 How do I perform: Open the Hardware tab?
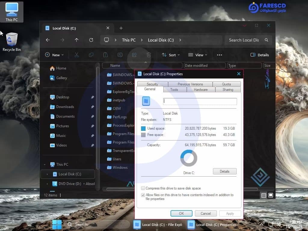pyautogui.click(x=201, y=90)
